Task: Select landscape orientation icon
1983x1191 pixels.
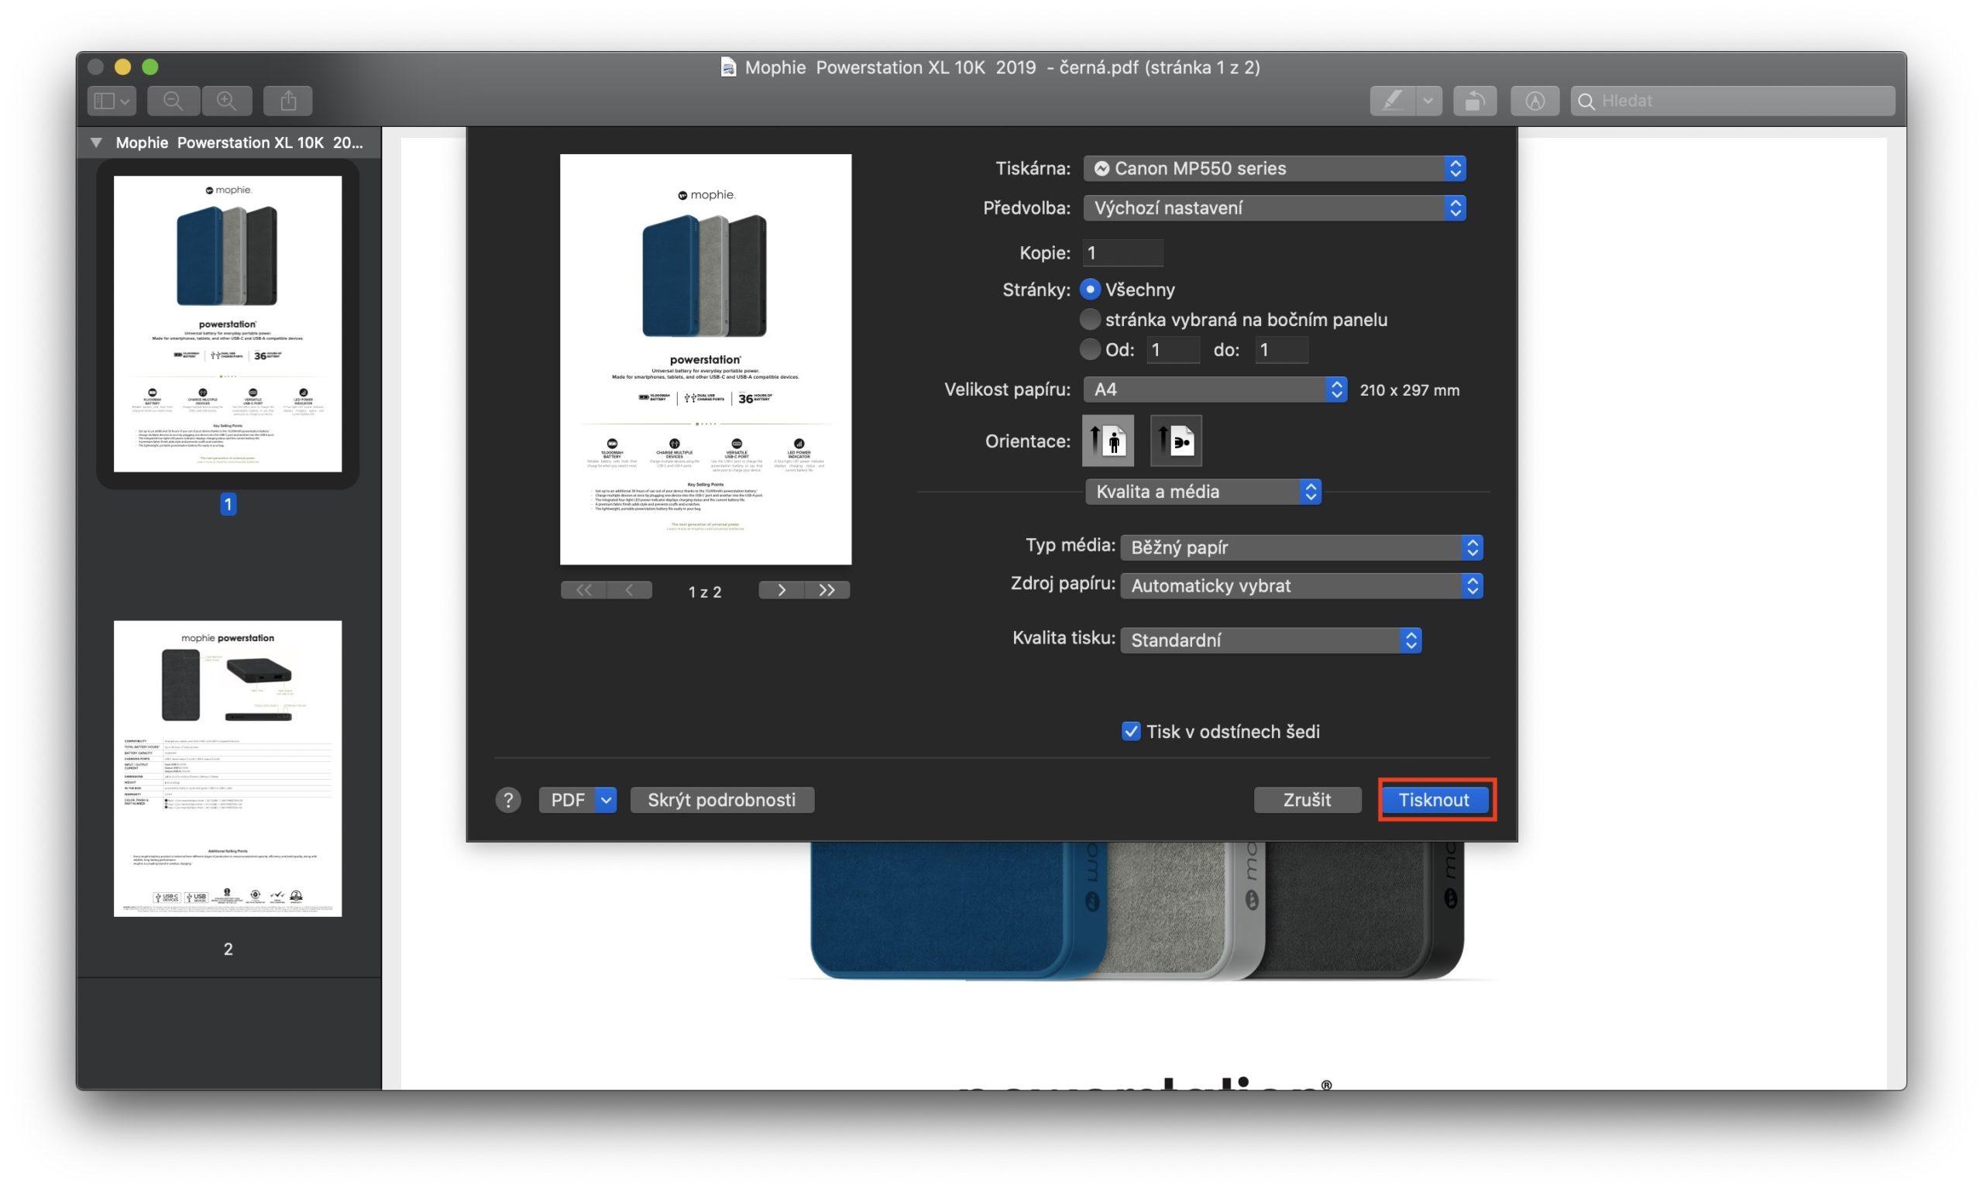Action: [x=1175, y=441]
